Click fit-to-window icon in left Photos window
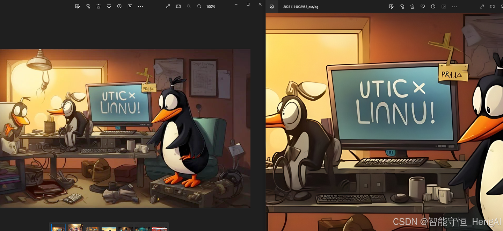The width and height of the screenshot is (503, 231). click(178, 6)
